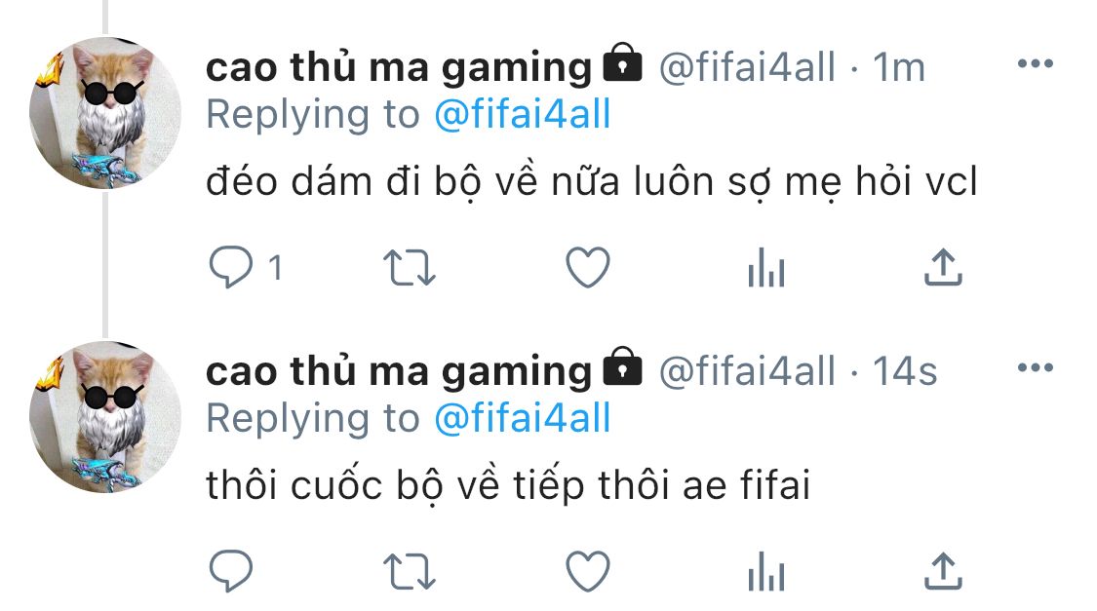
Task: Retweet the first tweet about đi bộ
Action: [x=410, y=268]
